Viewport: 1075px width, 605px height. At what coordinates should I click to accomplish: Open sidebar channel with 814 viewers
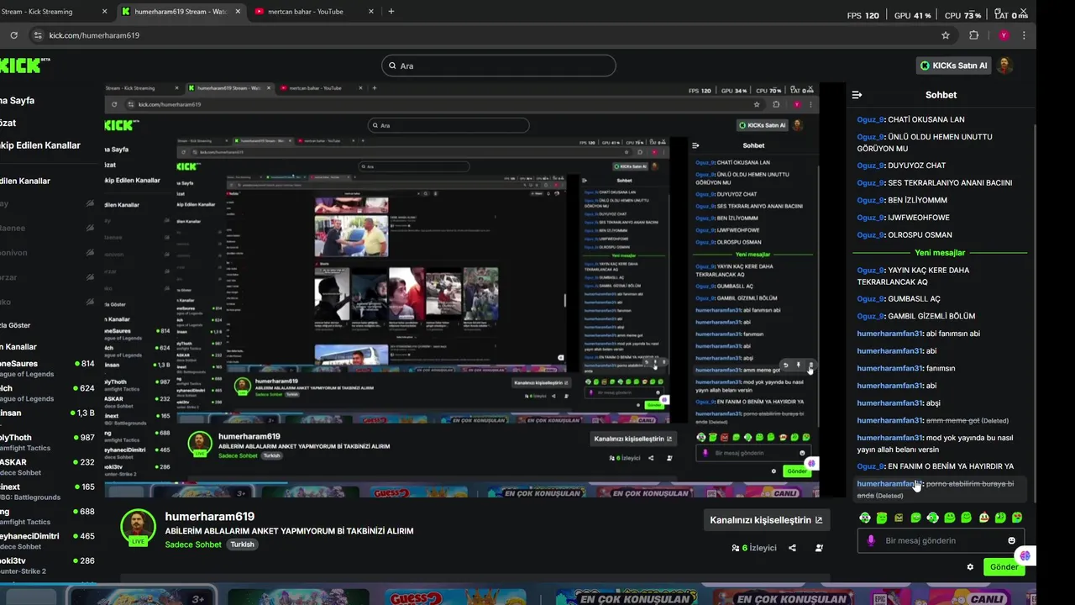click(47, 369)
